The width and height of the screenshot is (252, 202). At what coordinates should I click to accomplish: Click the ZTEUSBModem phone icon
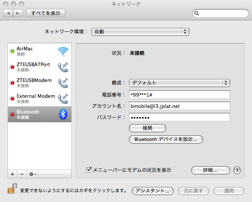tap(63, 83)
